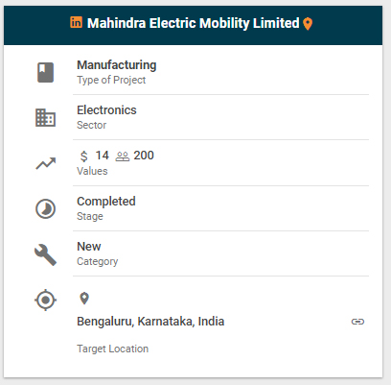Click gray map pin above Bengaluru
This screenshot has width=391, height=385.
(x=84, y=299)
